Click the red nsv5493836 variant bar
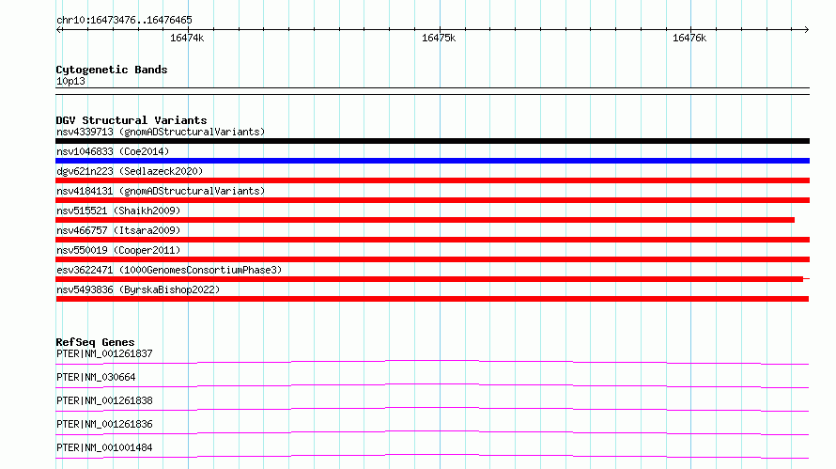Screen dimensions: 836x469 432,299
